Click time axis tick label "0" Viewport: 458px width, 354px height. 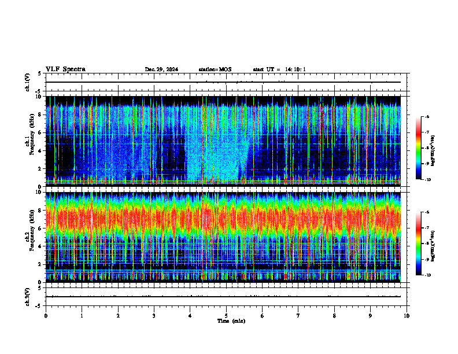pyautogui.click(x=46, y=316)
